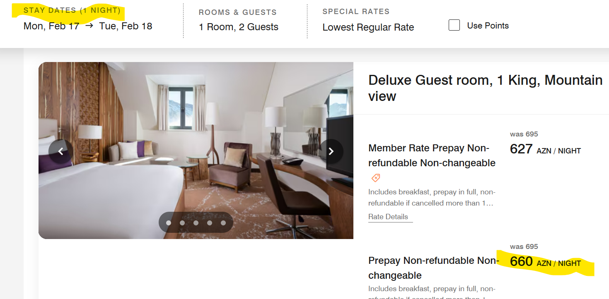The image size is (609, 299).
Task: Show the previous room photo arrow
Action: pos(61,151)
